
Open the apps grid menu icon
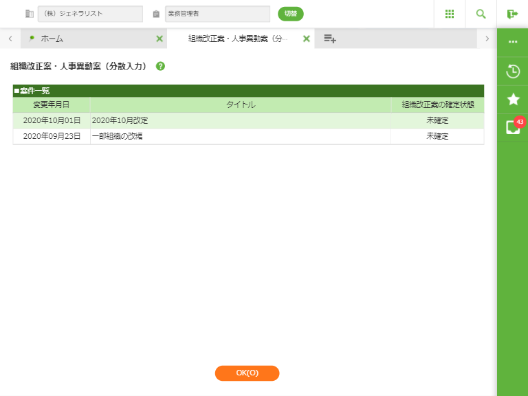450,14
